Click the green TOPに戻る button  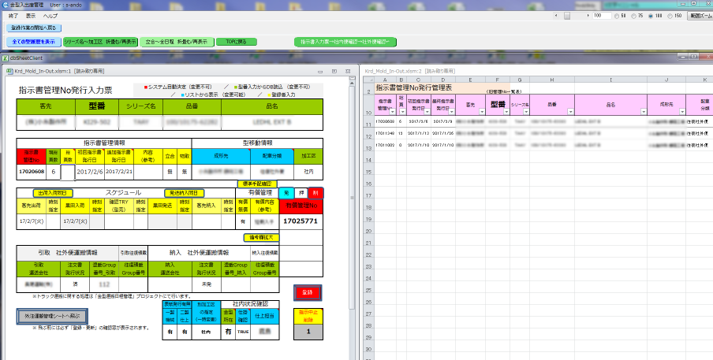[236, 41]
